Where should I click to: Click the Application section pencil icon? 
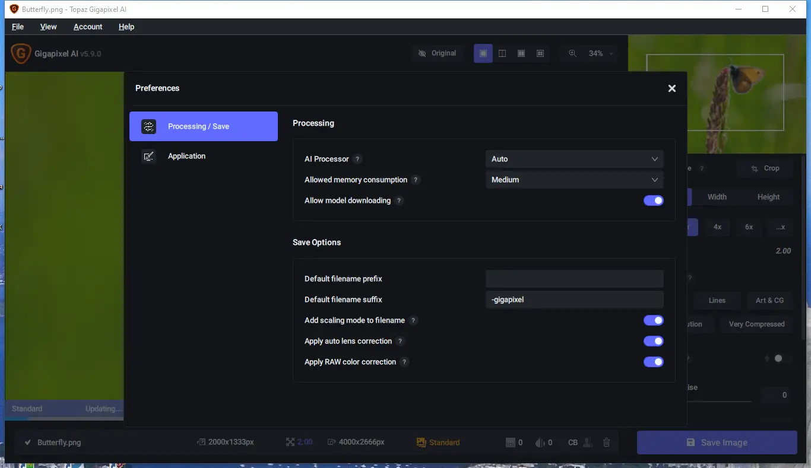pos(149,156)
